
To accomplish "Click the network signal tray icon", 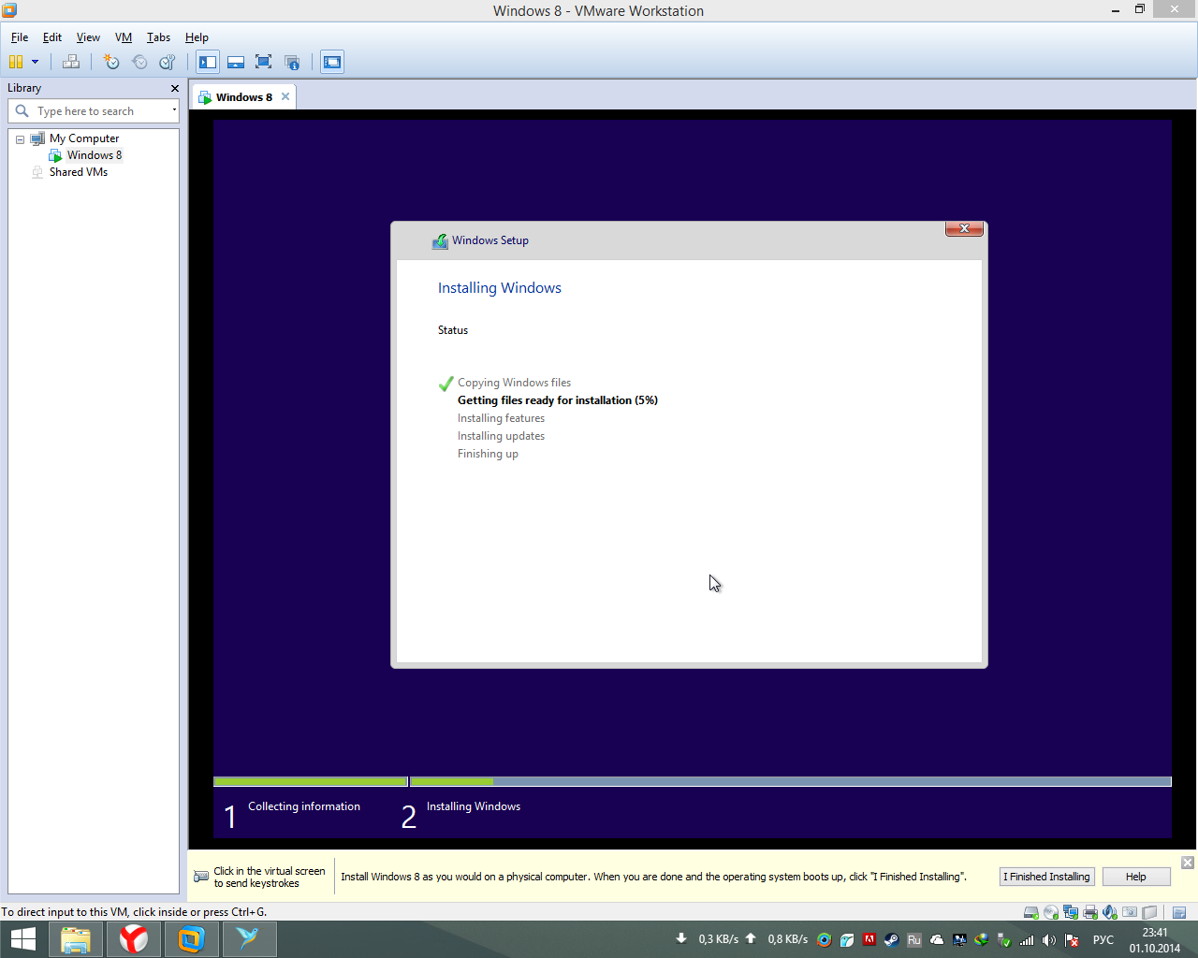I will (1027, 940).
